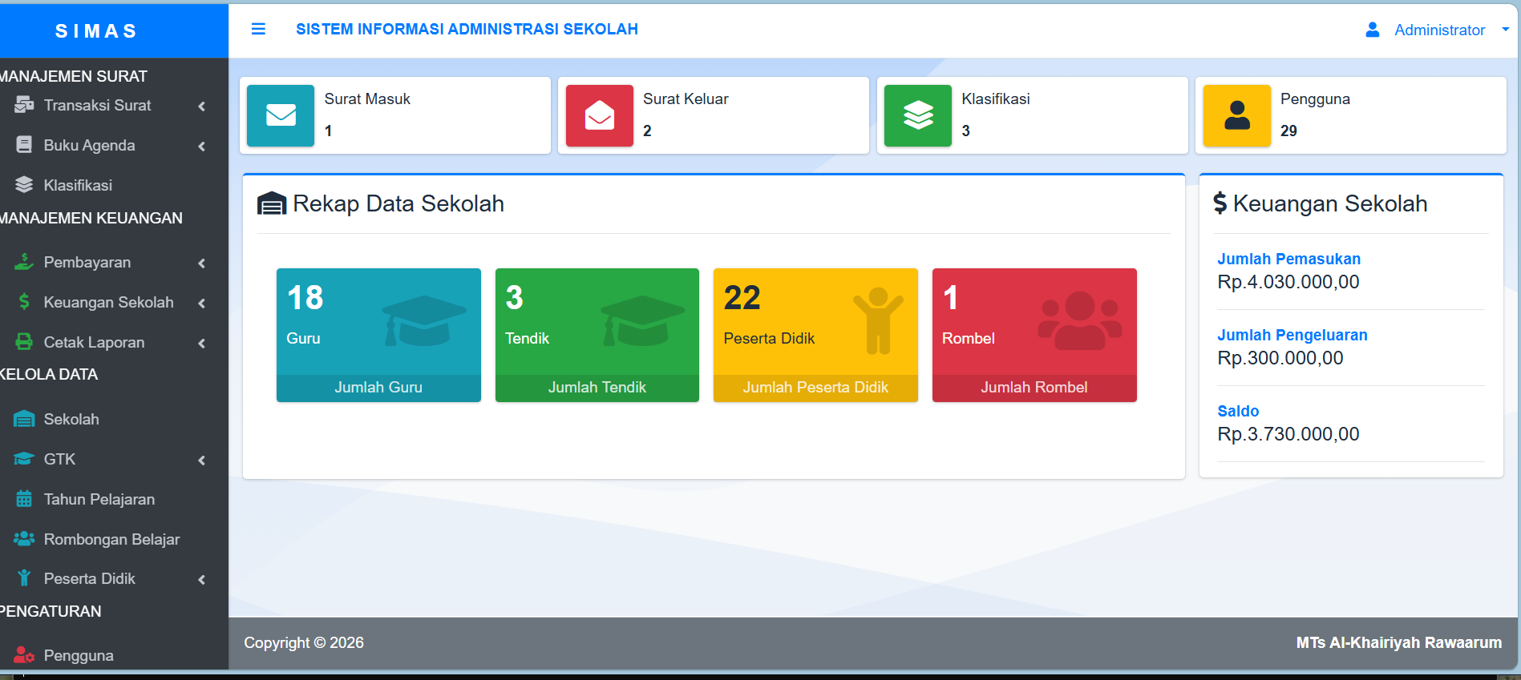Click the Keuangan Sekolah dollar sidebar icon
Viewport: 1521px width, 680px height.
tap(24, 302)
